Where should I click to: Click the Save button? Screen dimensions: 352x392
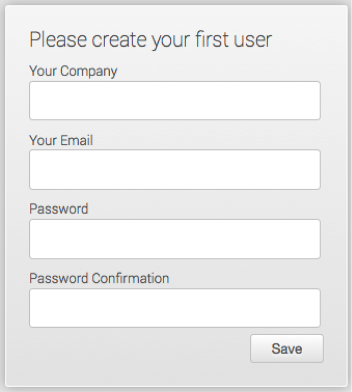286,348
